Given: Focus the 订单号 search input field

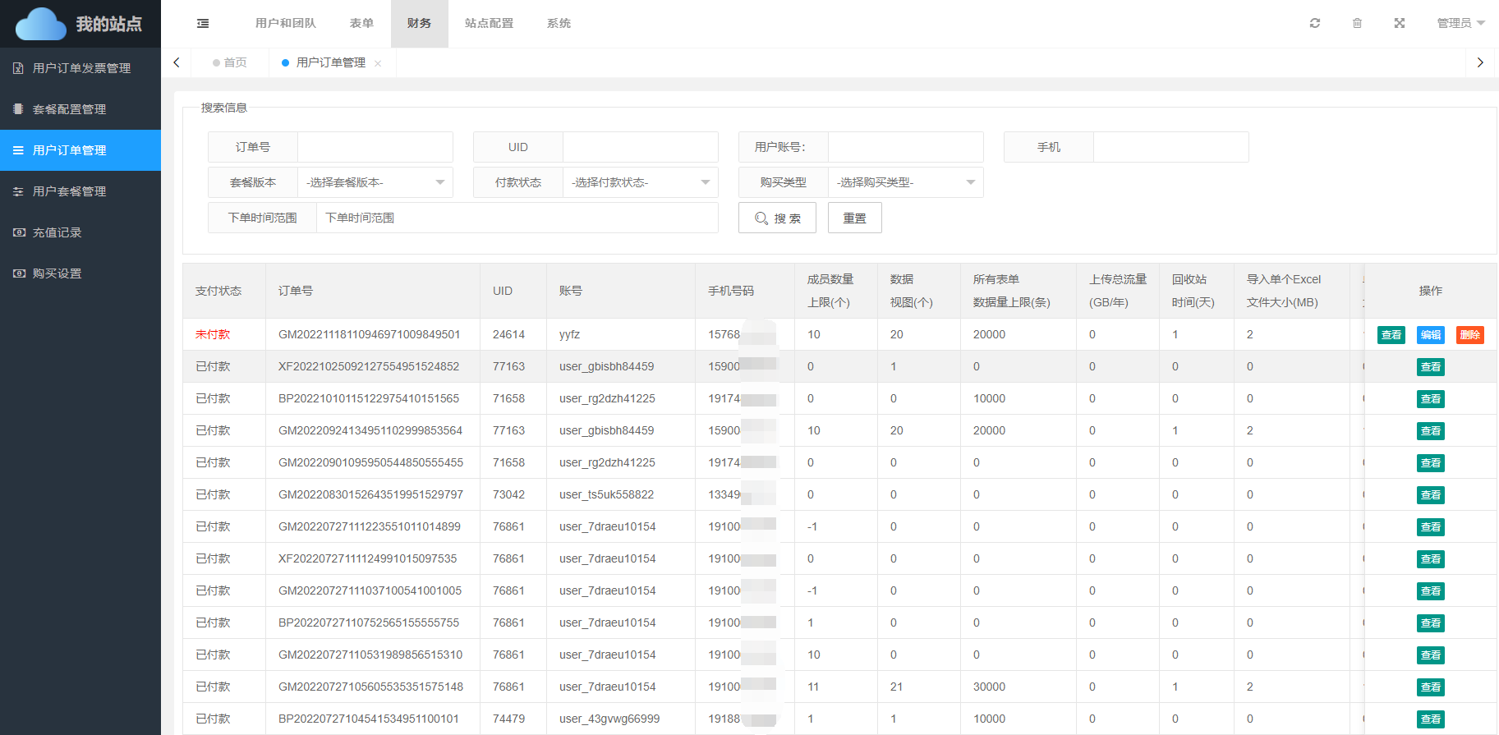Looking at the screenshot, I should (375, 147).
